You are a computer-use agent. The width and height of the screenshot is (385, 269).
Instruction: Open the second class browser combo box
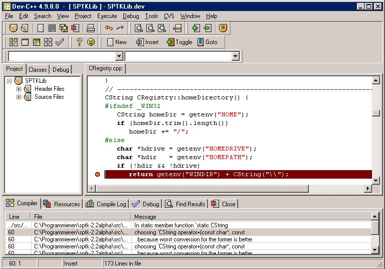point(235,56)
